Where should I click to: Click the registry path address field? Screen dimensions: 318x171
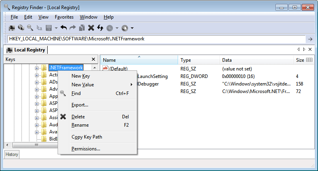pos(155,39)
